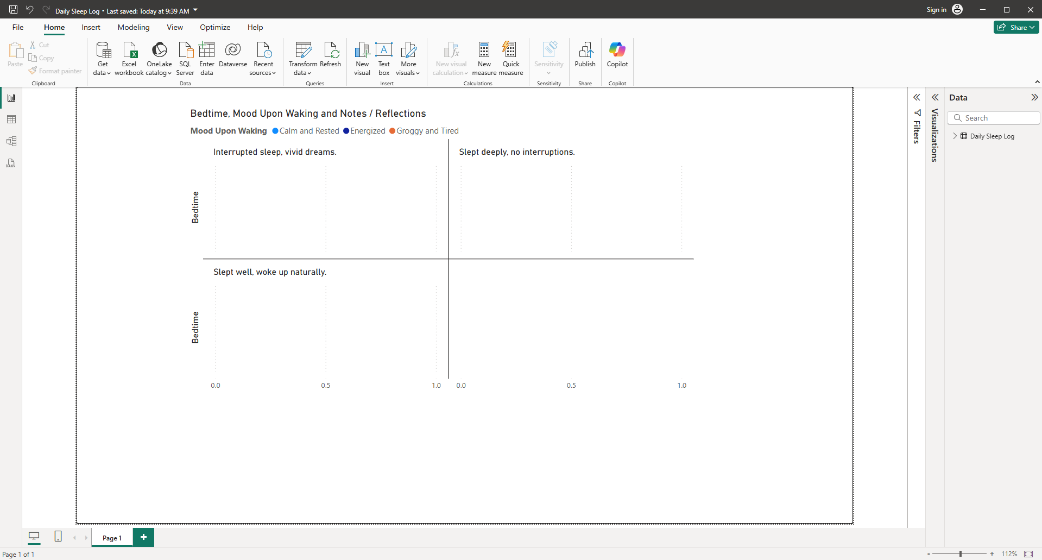
Task: Adjust the zoom slider handle
Action: click(x=961, y=553)
